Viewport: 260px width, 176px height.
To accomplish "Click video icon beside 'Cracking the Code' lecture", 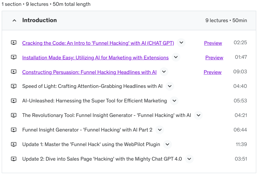I will pos(14,43).
